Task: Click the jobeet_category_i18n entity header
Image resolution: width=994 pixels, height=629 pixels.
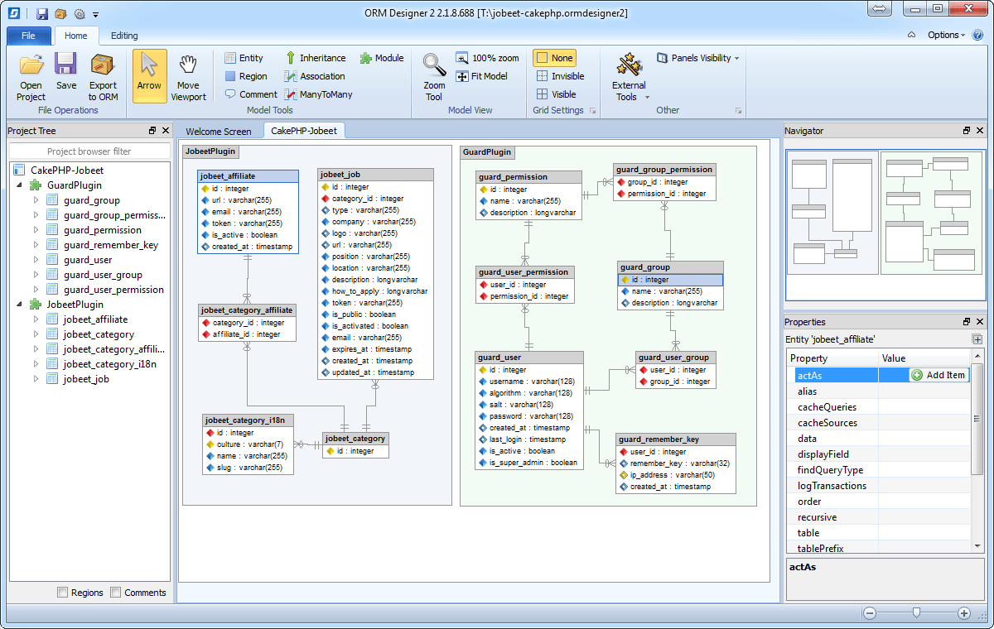Action: pyautogui.click(x=248, y=420)
